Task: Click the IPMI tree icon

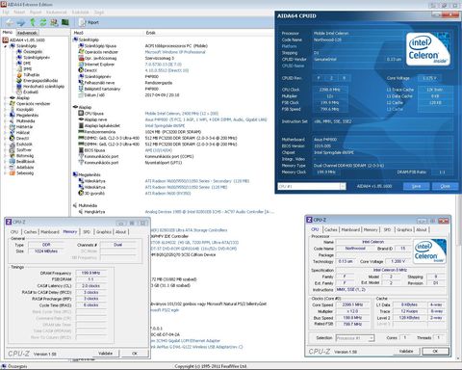Action: pos(19,69)
